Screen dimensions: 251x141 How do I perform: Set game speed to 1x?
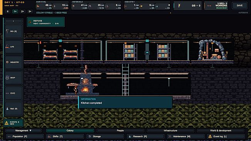[x=15, y=12]
